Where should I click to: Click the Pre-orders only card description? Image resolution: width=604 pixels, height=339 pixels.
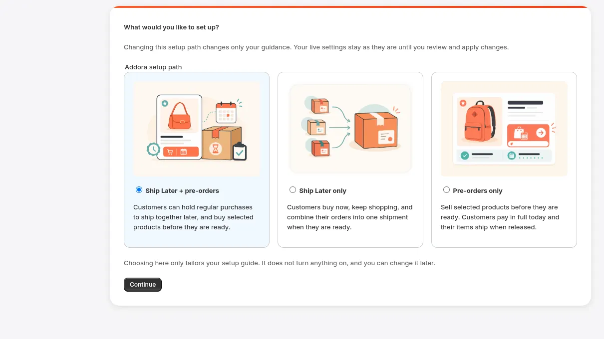tap(500, 217)
